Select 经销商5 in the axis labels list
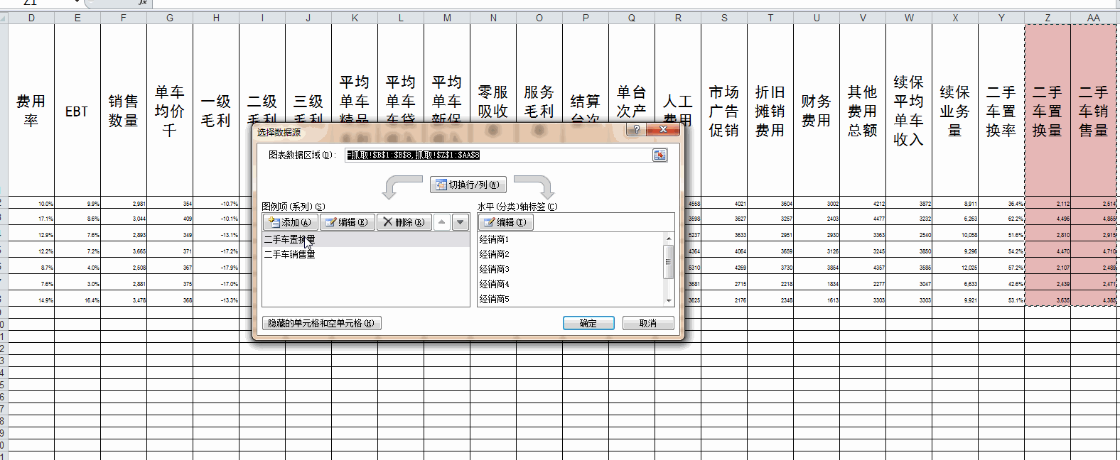The width and height of the screenshot is (1120, 460). 495,299
